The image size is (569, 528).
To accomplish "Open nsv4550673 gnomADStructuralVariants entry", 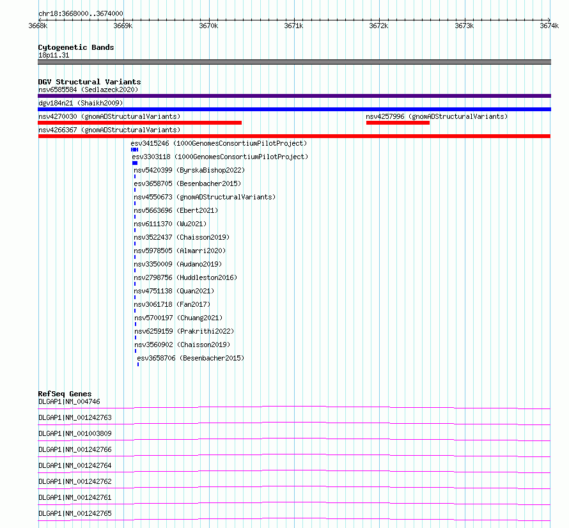I will click(205, 197).
